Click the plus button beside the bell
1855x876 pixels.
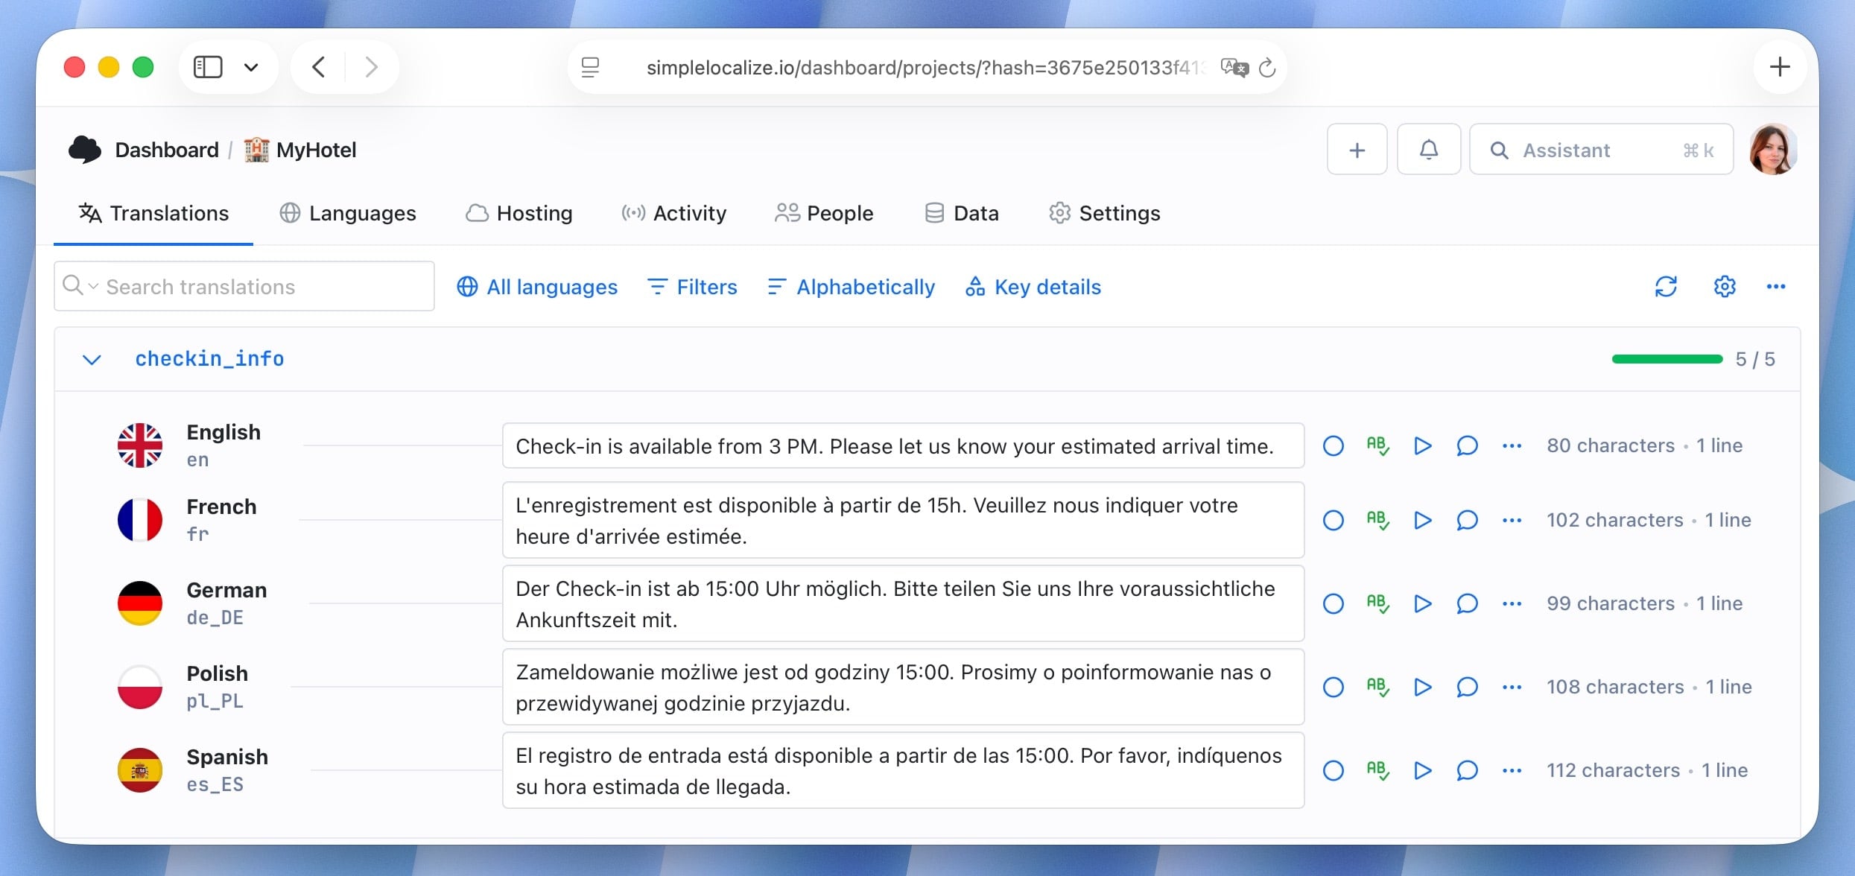(1357, 150)
